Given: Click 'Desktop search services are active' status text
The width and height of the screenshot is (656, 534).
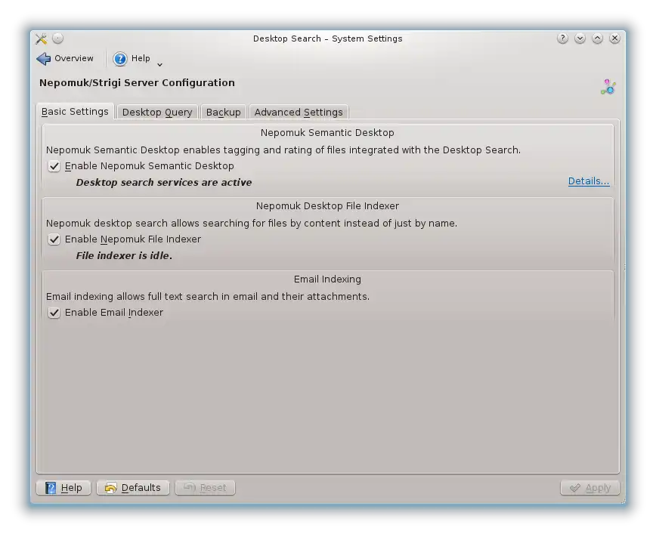Looking at the screenshot, I should click(x=164, y=182).
